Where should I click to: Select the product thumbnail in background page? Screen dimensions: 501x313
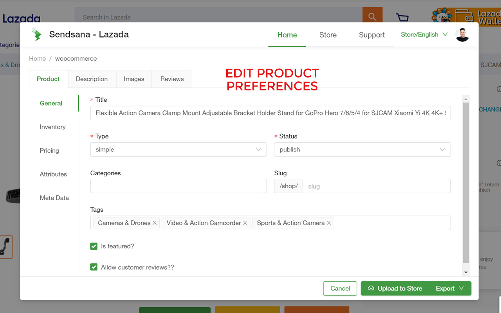[6, 247]
